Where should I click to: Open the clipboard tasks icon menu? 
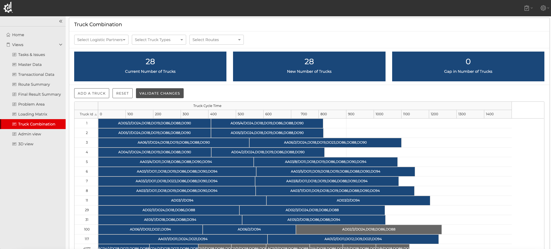point(527,8)
